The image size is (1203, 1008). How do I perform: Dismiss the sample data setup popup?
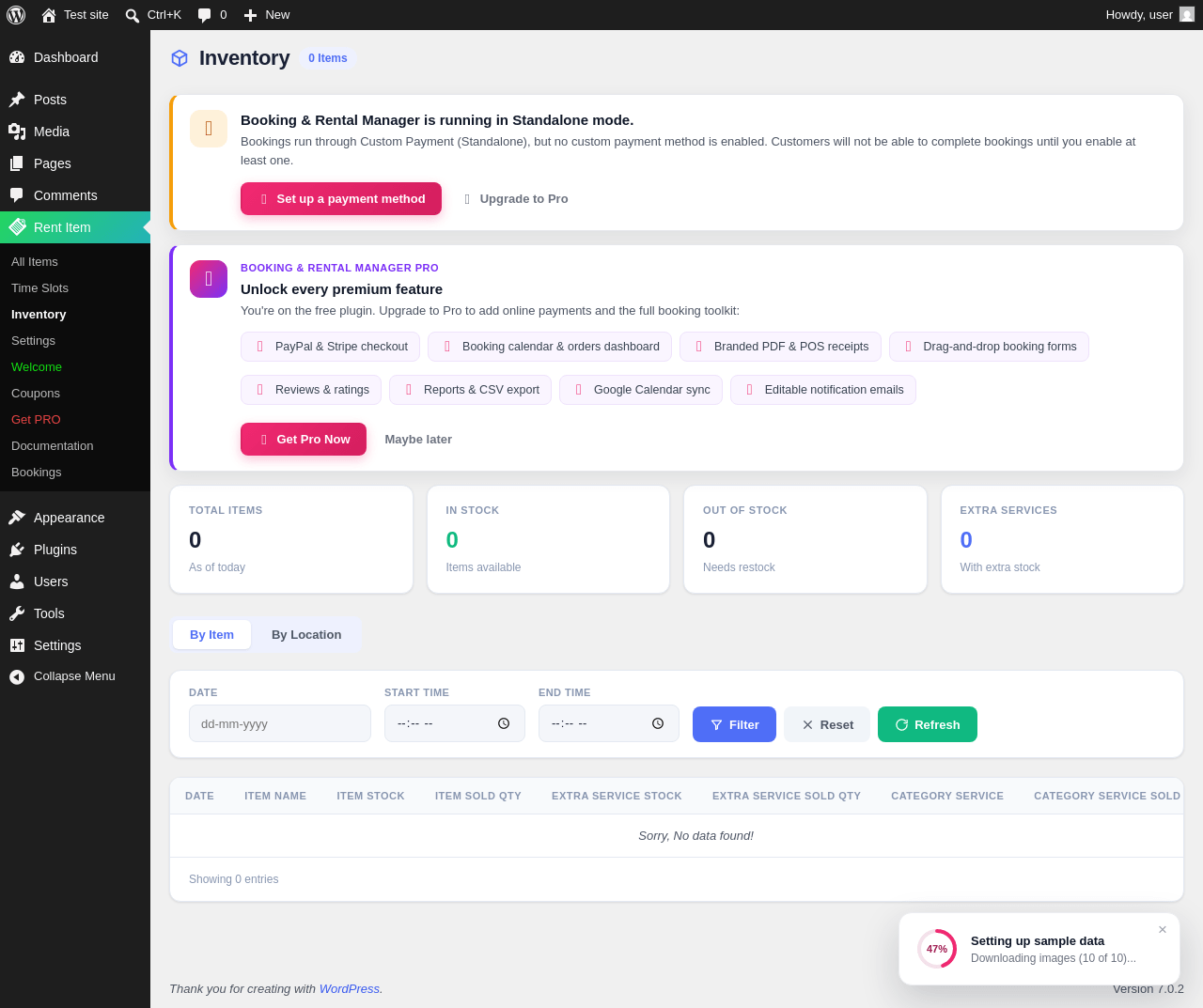pos(1163,930)
